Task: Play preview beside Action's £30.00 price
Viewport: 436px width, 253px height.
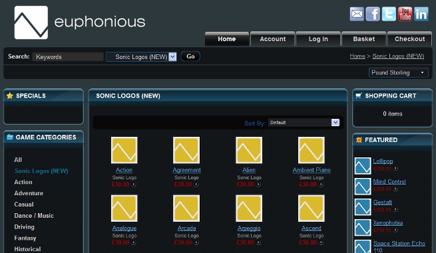Action: 134,184
